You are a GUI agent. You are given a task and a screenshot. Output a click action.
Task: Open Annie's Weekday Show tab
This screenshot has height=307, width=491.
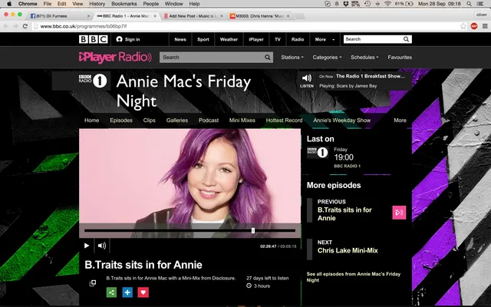(341, 120)
